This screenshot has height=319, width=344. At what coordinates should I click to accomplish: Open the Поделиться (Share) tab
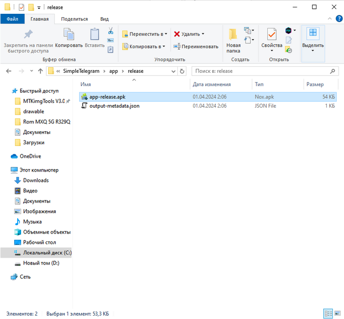(74, 19)
